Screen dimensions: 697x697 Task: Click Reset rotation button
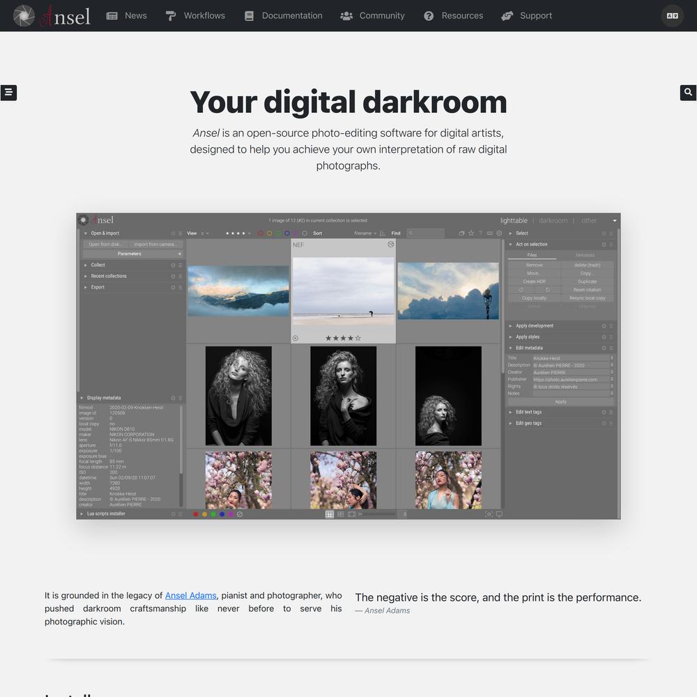point(587,290)
